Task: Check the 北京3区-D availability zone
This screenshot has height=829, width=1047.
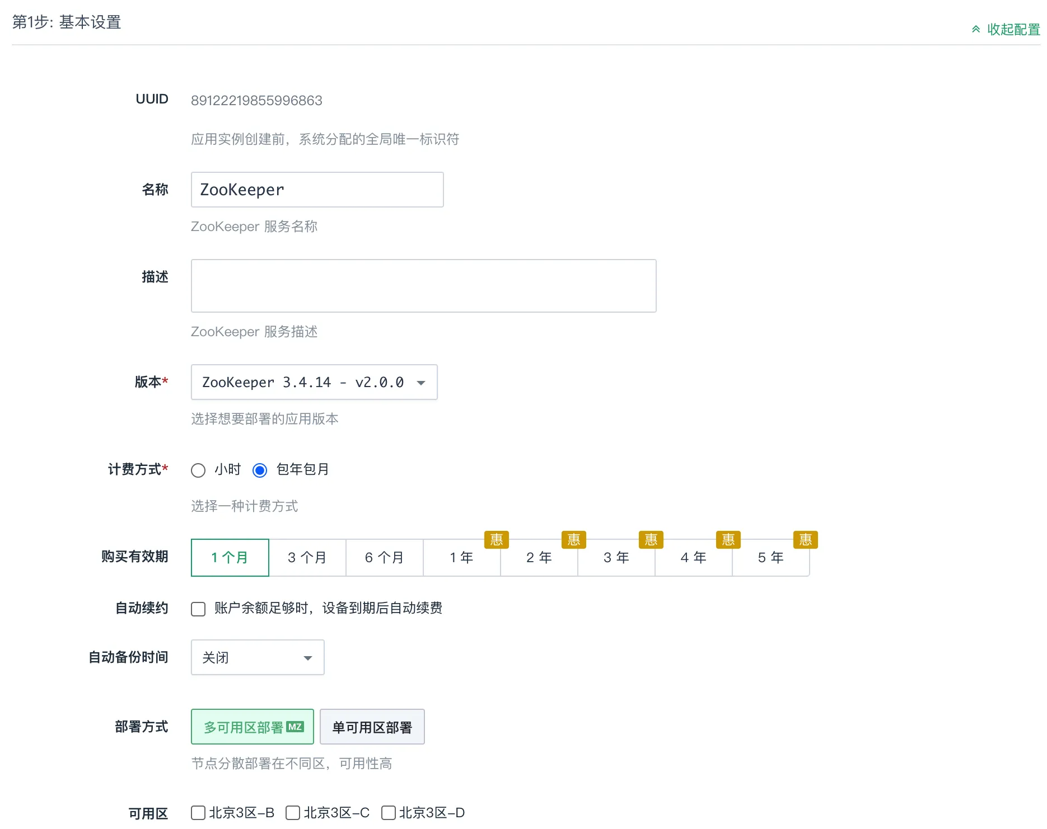Action: point(389,813)
